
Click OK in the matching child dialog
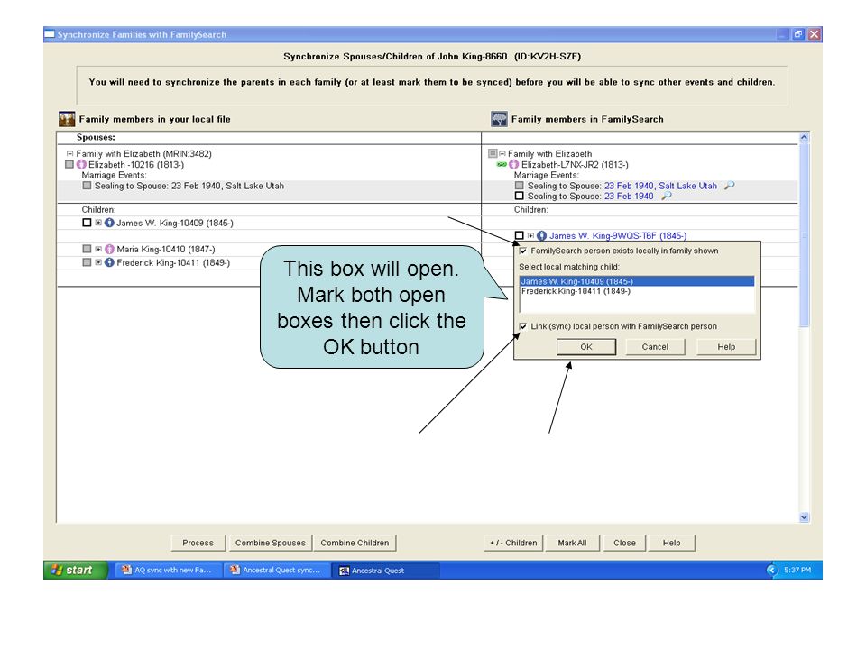pos(586,346)
